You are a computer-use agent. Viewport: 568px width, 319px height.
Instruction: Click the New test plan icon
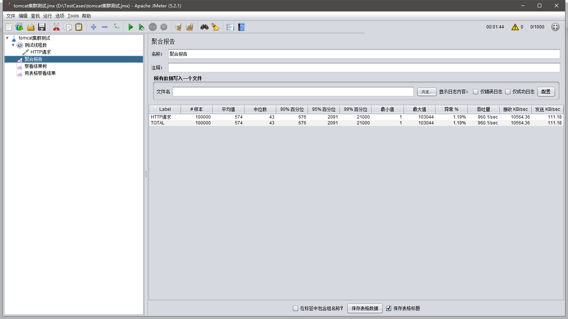(x=9, y=27)
